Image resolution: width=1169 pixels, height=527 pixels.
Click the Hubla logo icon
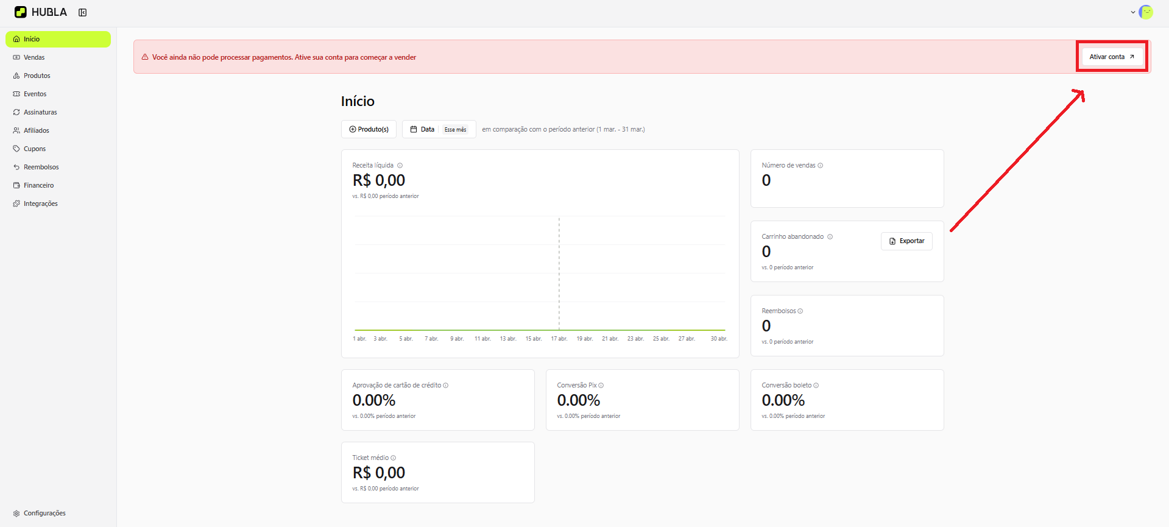pos(21,12)
